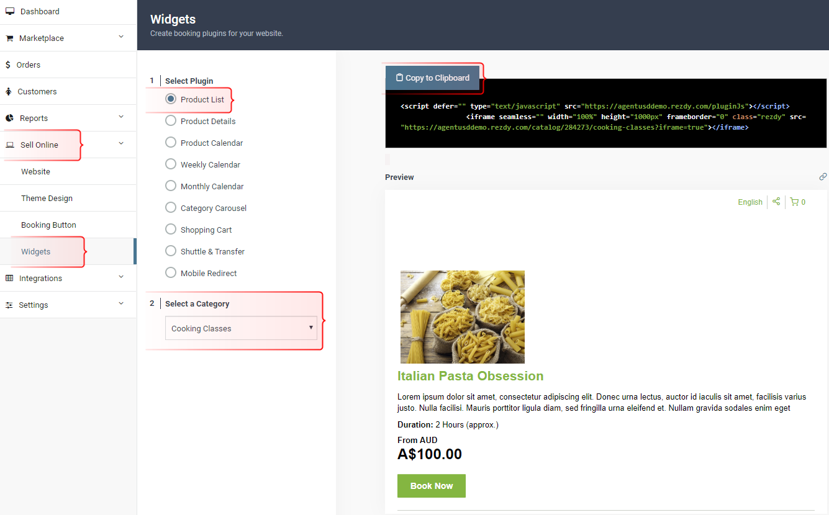Image resolution: width=829 pixels, height=515 pixels.
Task: Click clipboard icon on Copy to Clipboard
Action: [x=400, y=78]
